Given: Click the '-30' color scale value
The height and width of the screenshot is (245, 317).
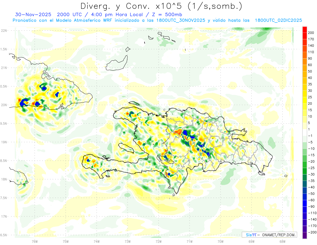Looking at the screenshot, I should pyautogui.click(x=311, y=174).
